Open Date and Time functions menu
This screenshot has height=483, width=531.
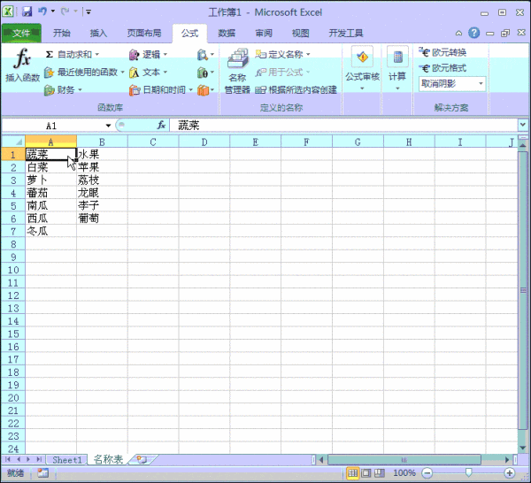[x=161, y=90]
